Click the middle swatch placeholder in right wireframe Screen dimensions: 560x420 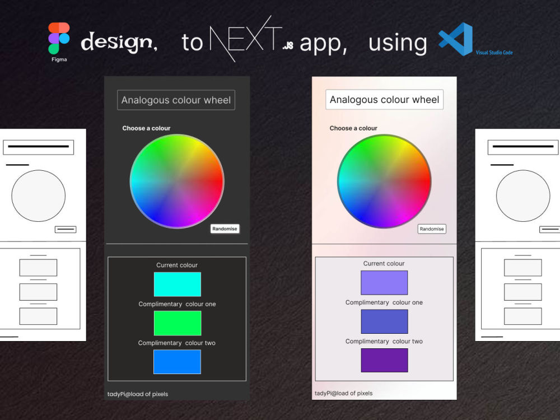(523, 292)
